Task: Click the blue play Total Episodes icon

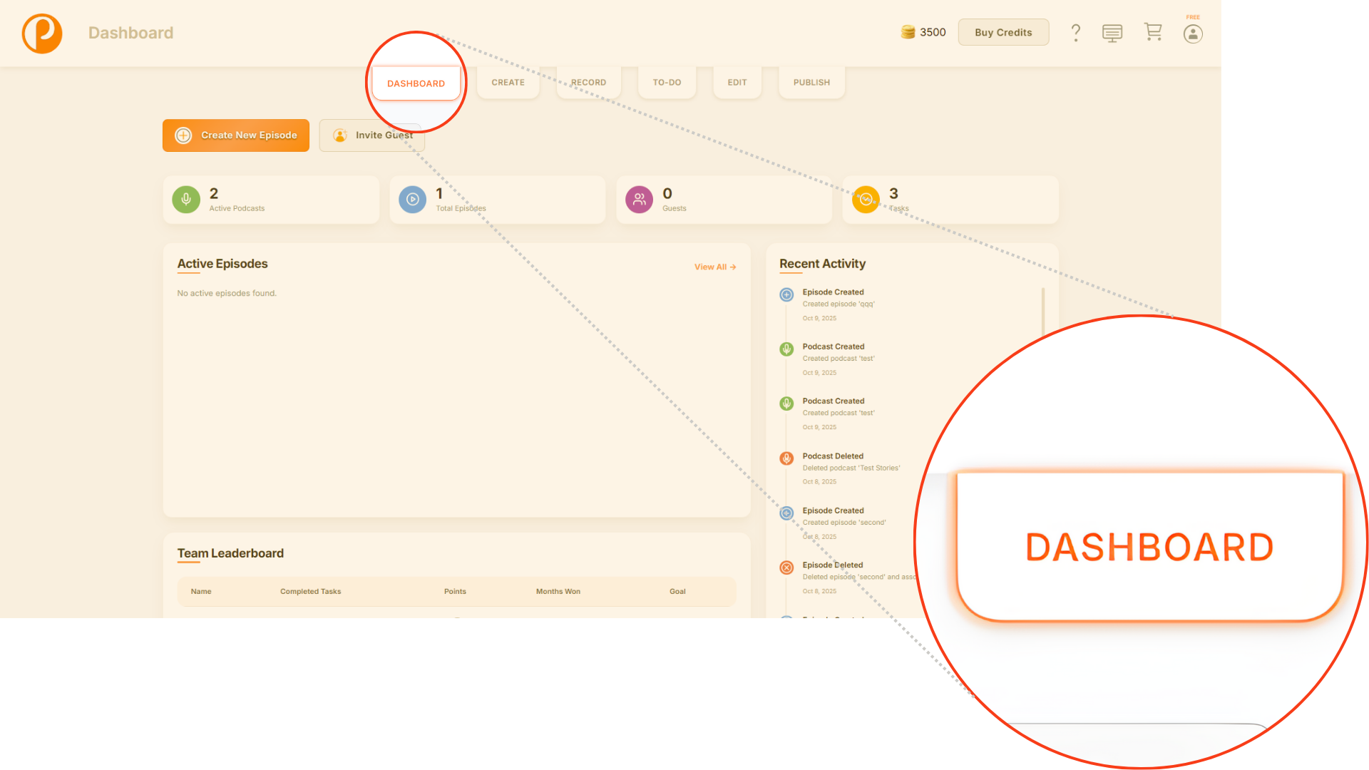Action: [412, 200]
